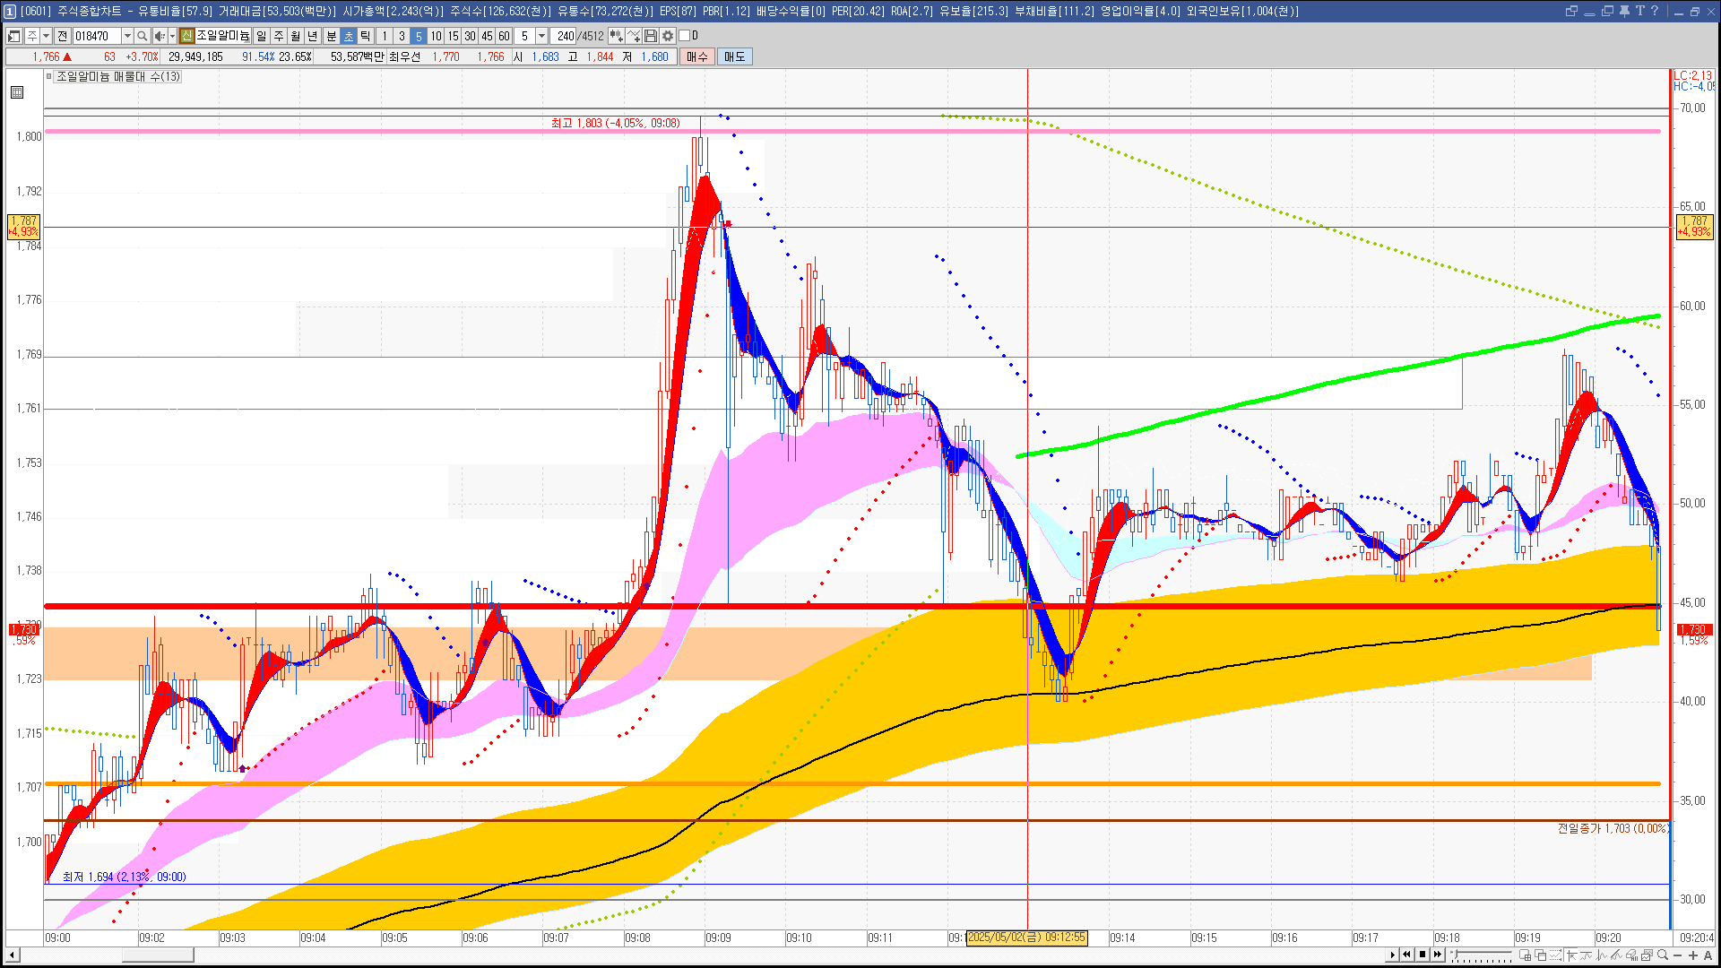Toggle the 분 (minute) period button
This screenshot has height=968, width=1721.
(331, 36)
